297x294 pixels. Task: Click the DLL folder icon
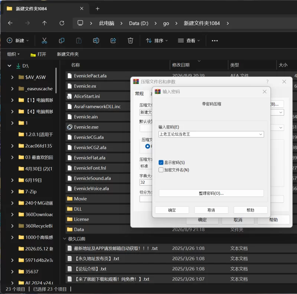click(x=70, y=209)
